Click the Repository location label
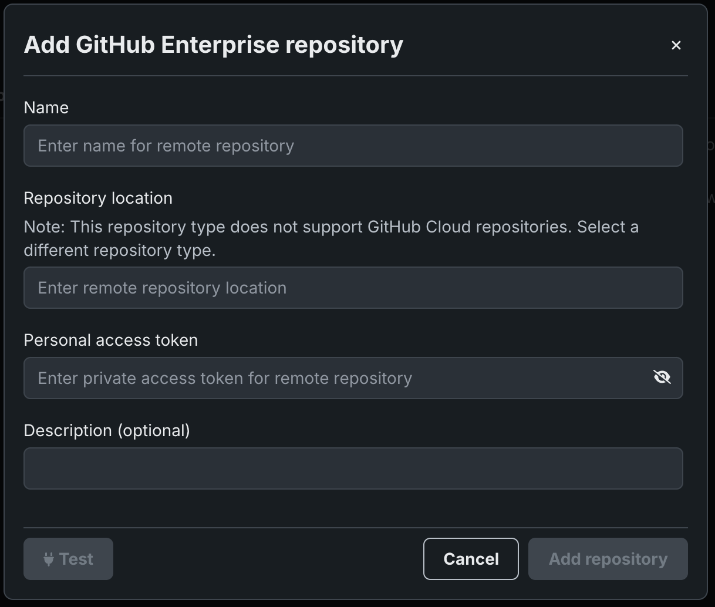 coord(98,198)
